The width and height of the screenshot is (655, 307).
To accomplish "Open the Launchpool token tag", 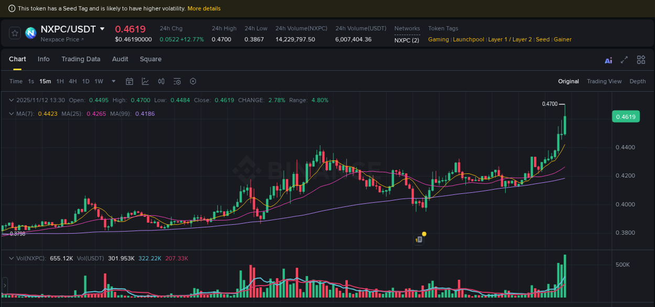I will click(x=468, y=39).
